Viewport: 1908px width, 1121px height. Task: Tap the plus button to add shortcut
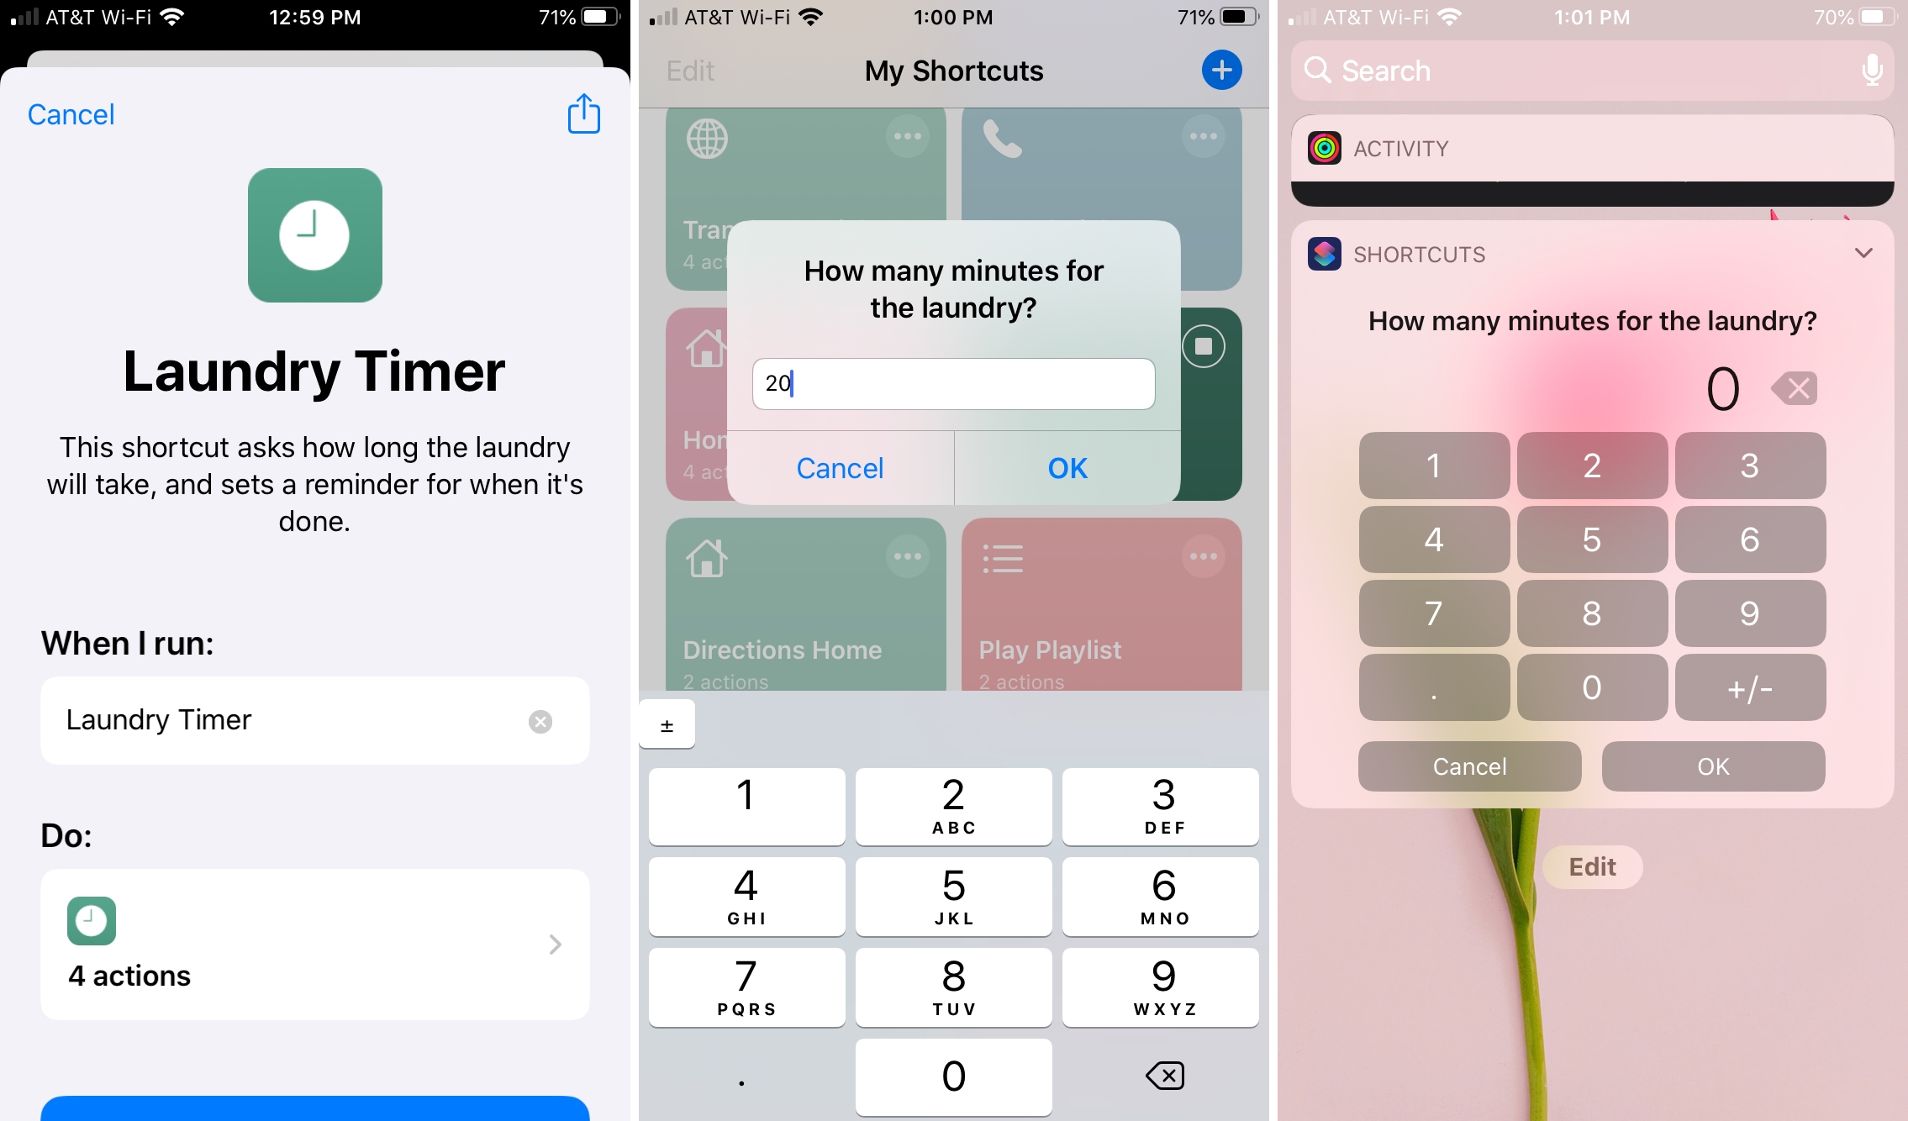pos(1222,70)
